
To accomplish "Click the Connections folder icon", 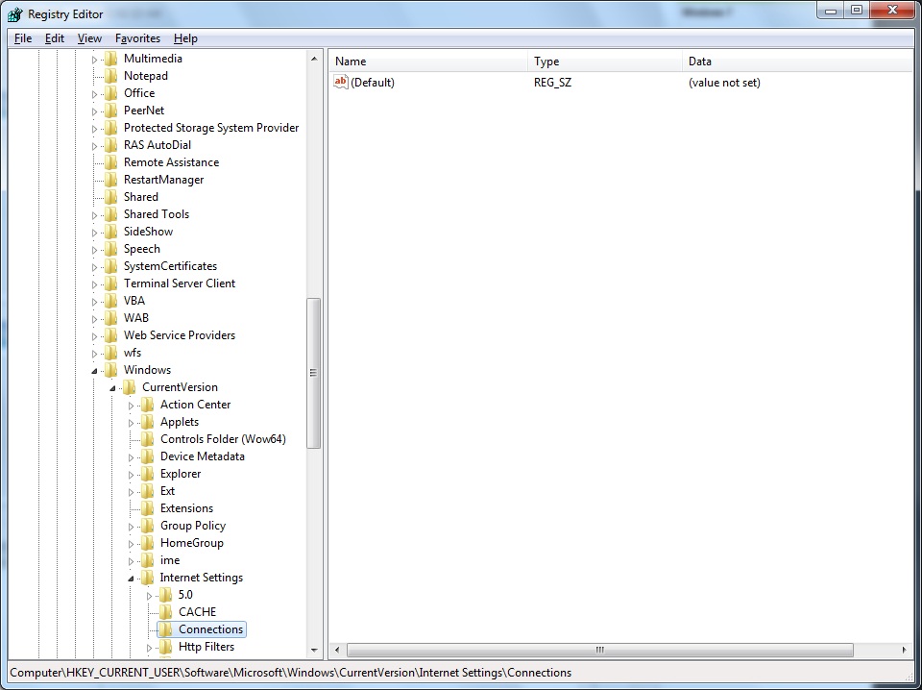I will 166,629.
